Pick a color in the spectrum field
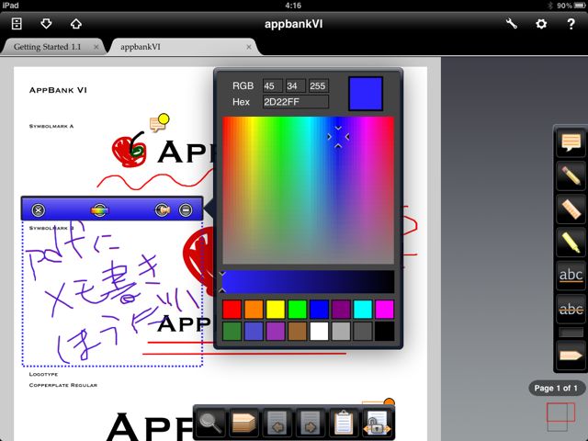The height and width of the screenshot is (441, 588). coord(309,190)
